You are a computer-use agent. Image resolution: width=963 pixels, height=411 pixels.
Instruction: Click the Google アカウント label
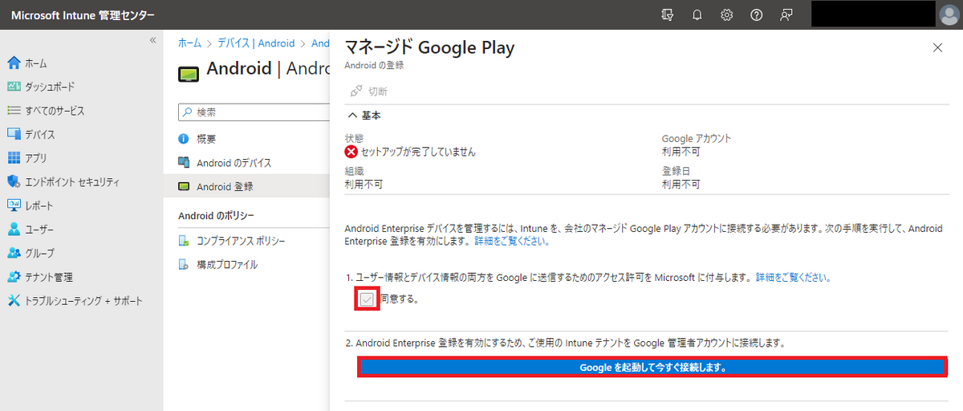click(697, 139)
